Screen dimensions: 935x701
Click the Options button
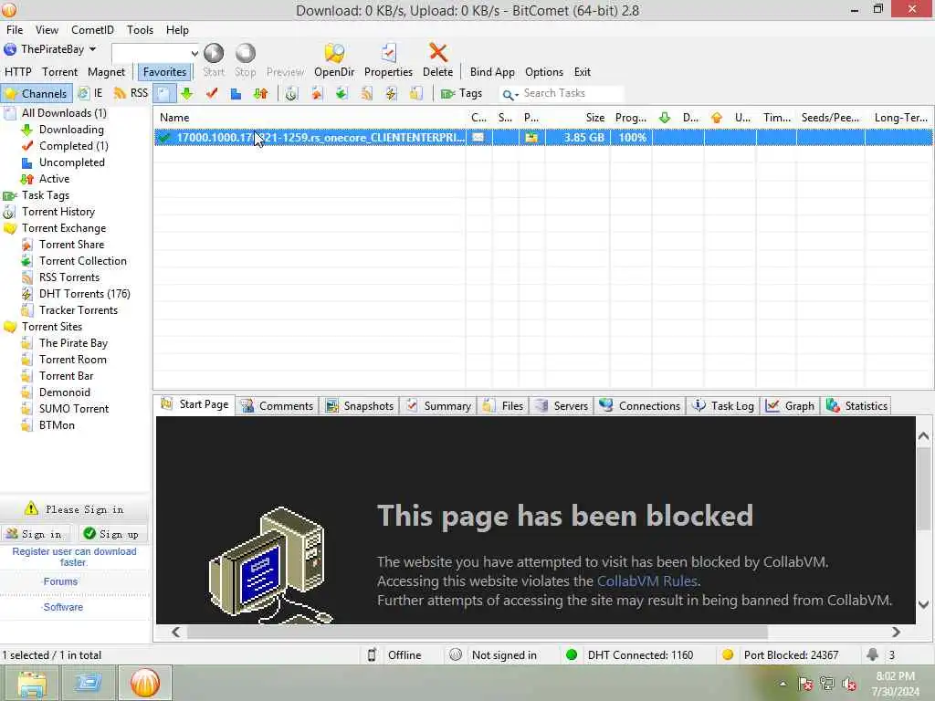tap(544, 71)
